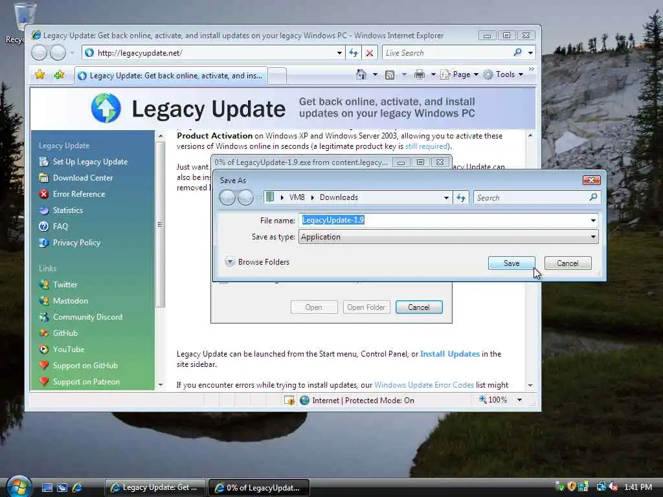This screenshot has height=497, width=663.
Task: Click the Internet Explorer address bar
Action: tap(212, 53)
